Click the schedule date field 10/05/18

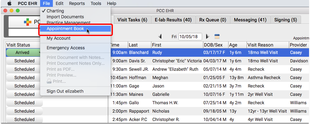coord(190,37)
